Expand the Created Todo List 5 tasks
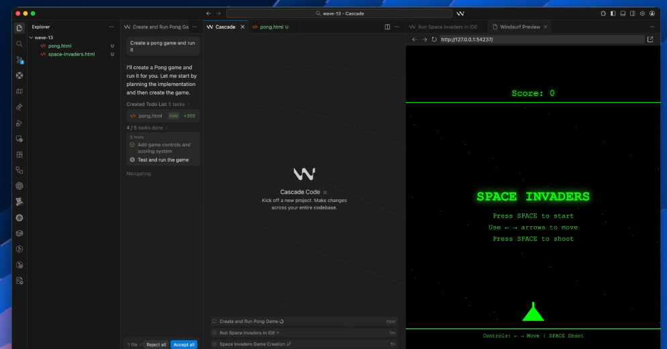The image size is (667, 349). pyautogui.click(x=158, y=104)
